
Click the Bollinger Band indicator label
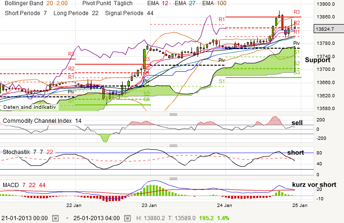24,3
